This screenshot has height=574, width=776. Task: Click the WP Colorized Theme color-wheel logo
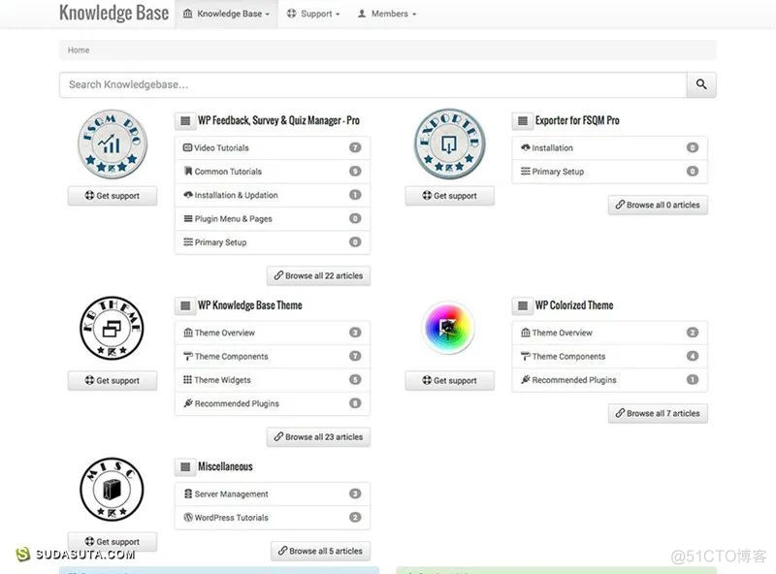coord(449,328)
